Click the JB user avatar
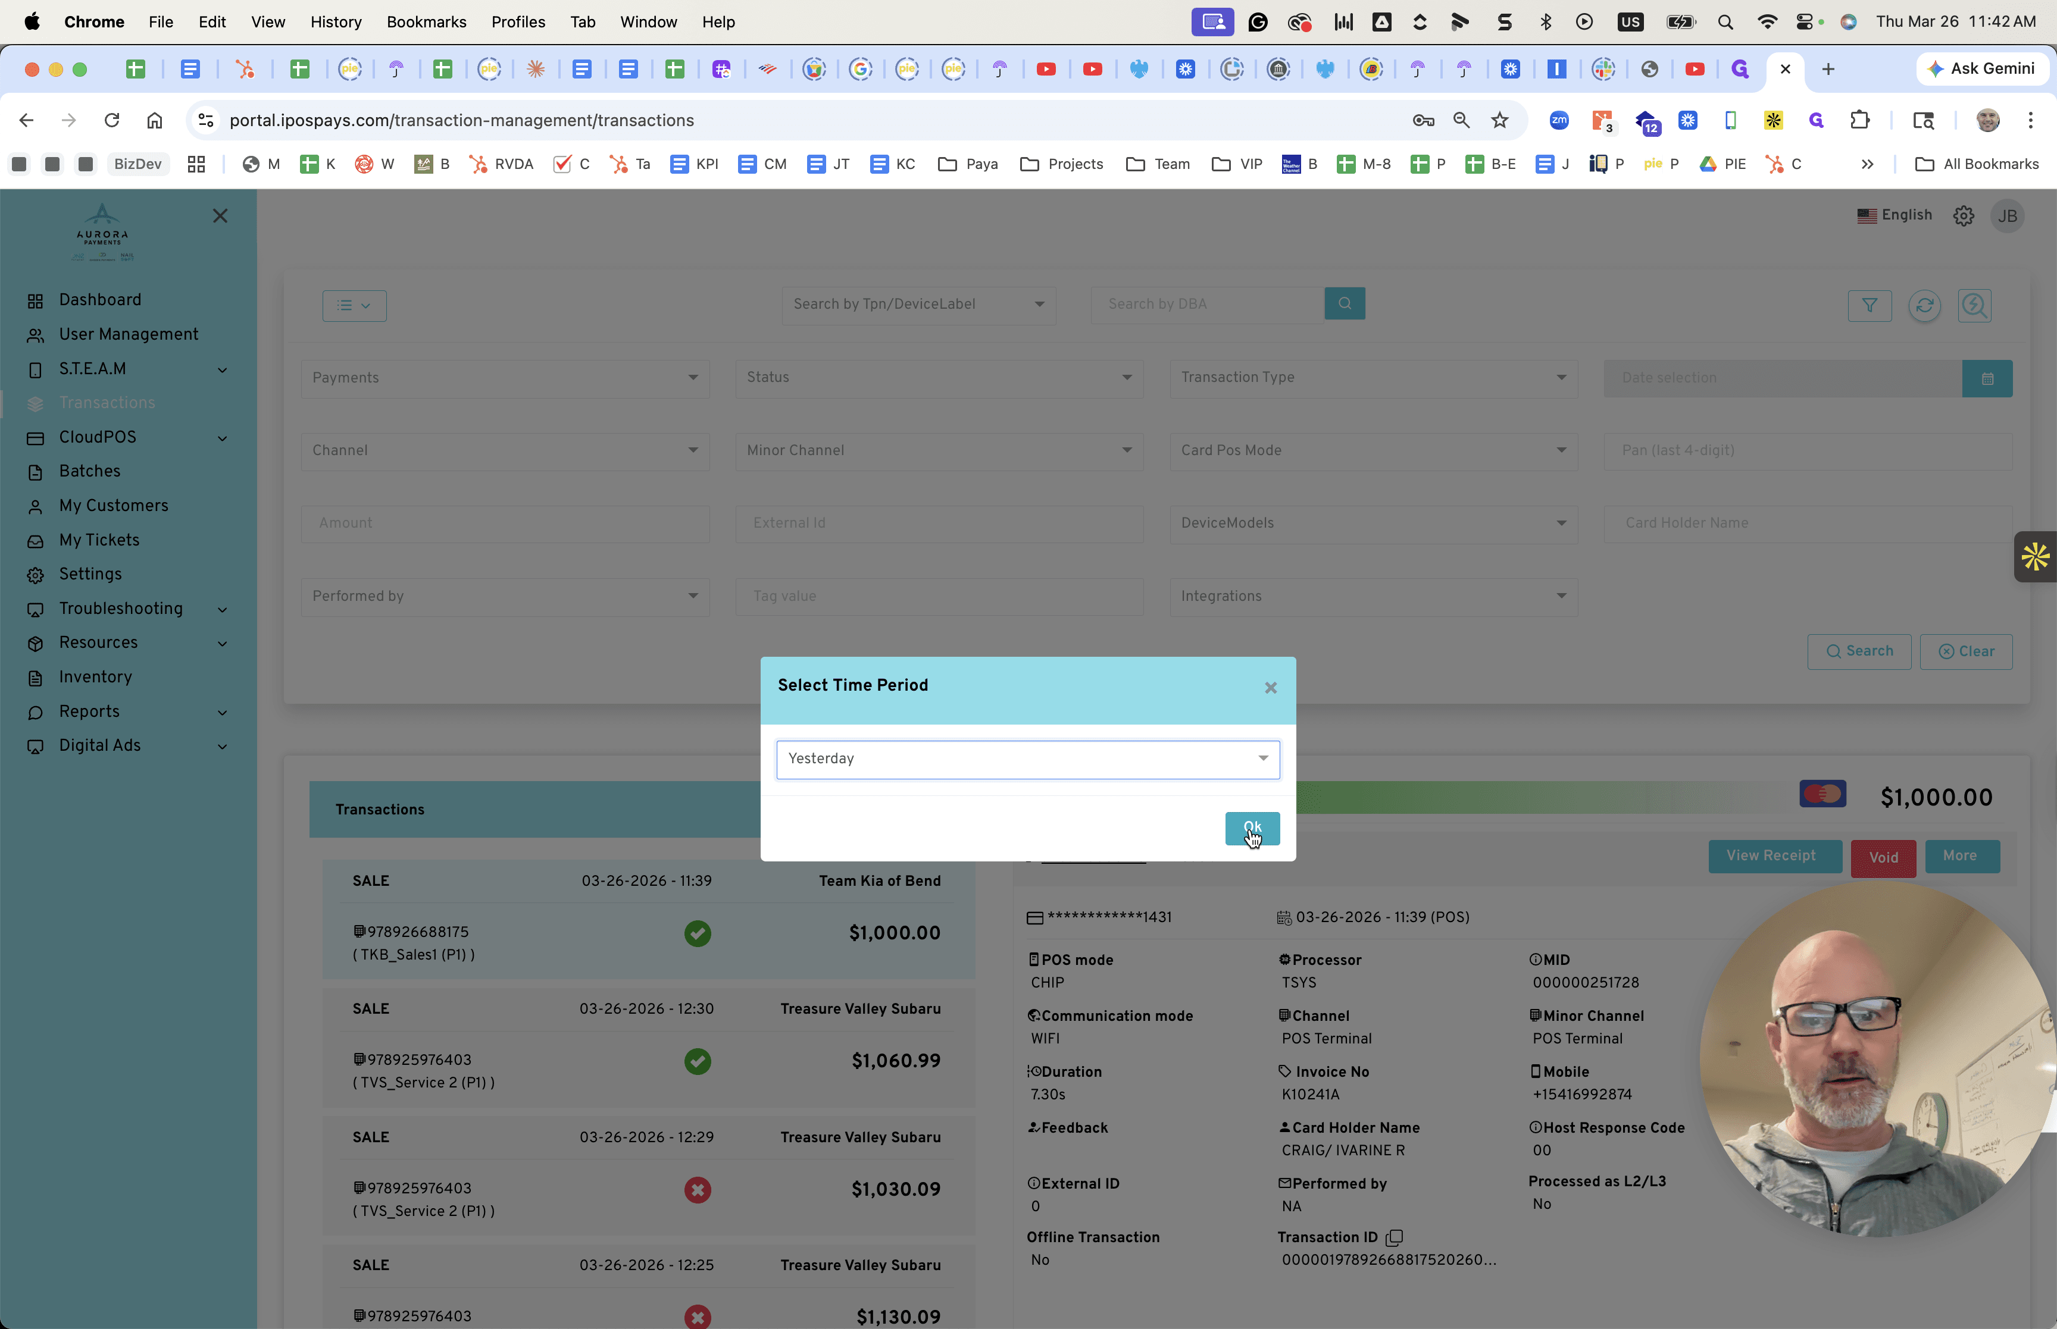The width and height of the screenshot is (2057, 1329). point(2007,216)
